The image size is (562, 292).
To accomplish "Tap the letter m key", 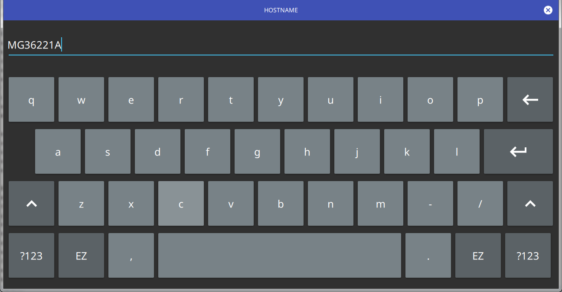I will (x=380, y=204).
